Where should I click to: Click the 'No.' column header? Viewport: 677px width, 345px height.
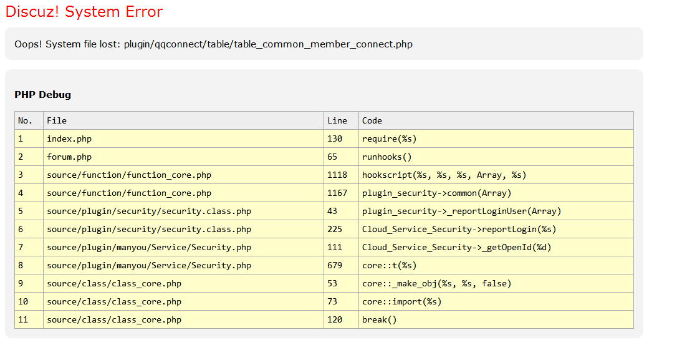[x=29, y=120]
